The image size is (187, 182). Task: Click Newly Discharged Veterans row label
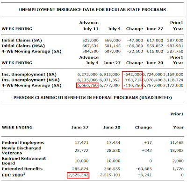point(22,150)
